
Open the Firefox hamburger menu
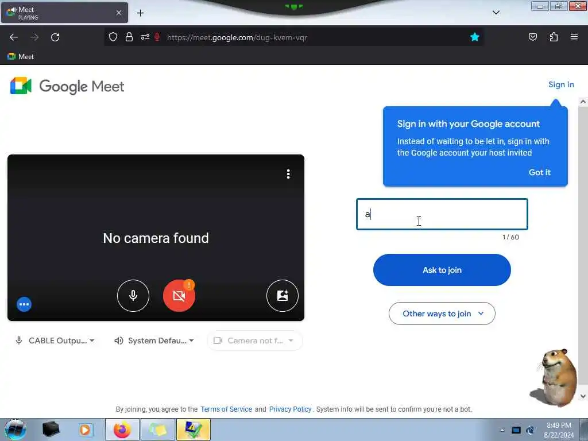point(574,37)
